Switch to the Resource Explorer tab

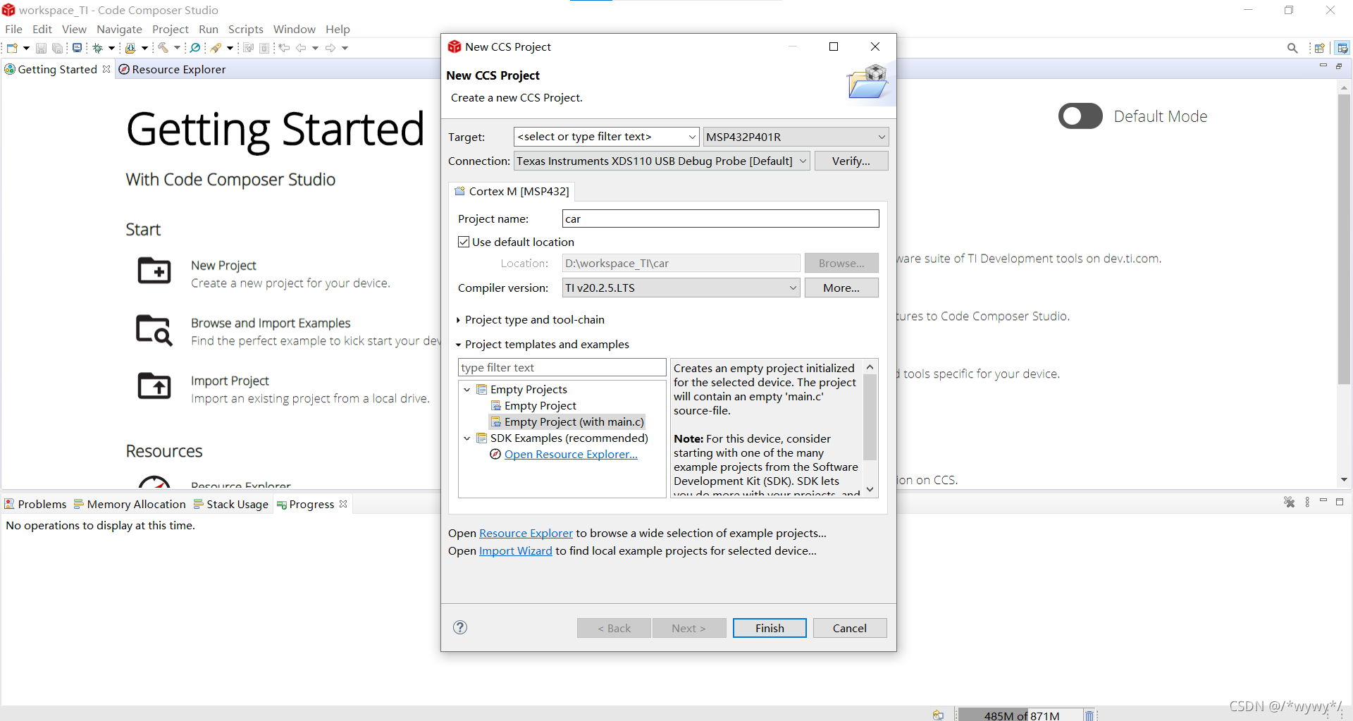[173, 69]
